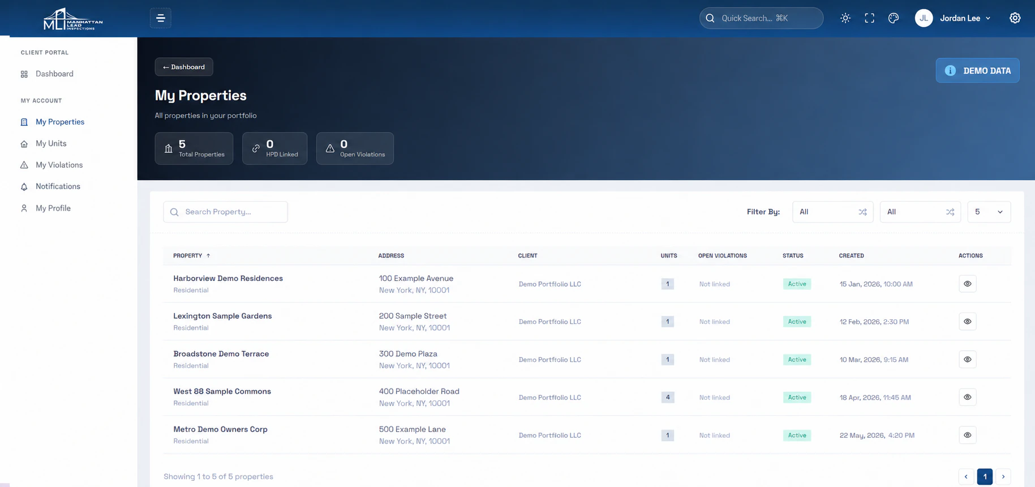Click the address 500 Example Lane
Image resolution: width=1035 pixels, height=487 pixels.
pyautogui.click(x=413, y=429)
